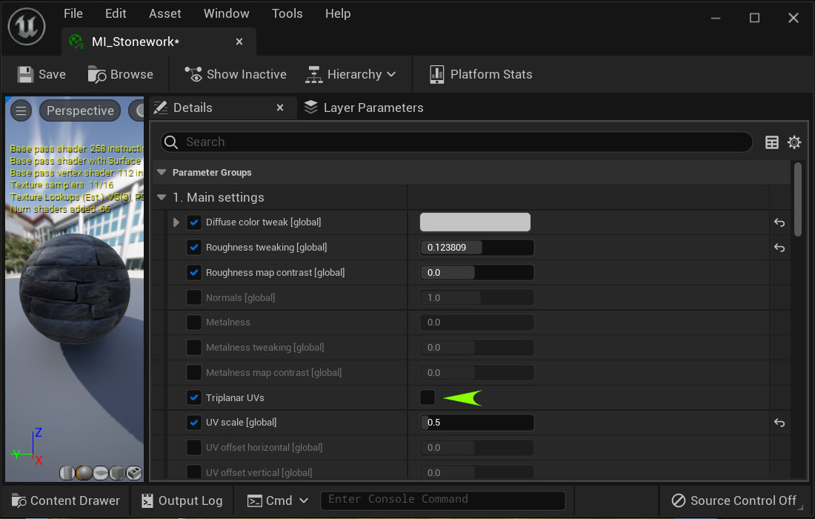This screenshot has width=815, height=519.
Task: Open Diffuse color tweak color swatch
Action: pos(475,222)
